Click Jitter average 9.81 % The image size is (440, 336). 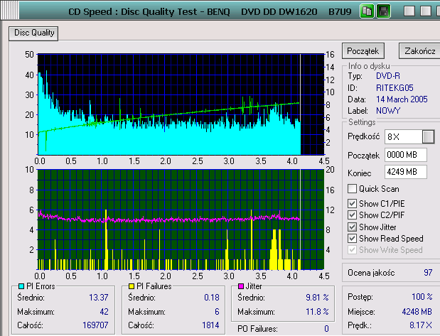coord(317,298)
